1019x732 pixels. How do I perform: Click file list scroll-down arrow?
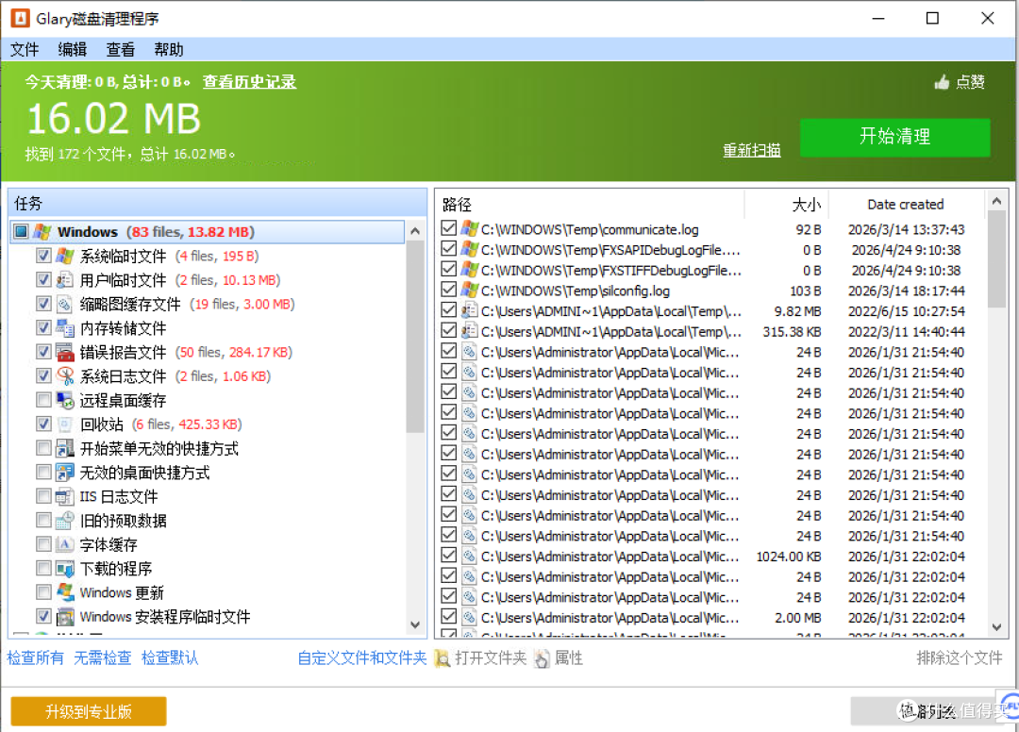click(996, 626)
